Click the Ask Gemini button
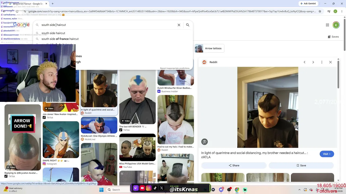346x194 pixels. pos(308,4)
